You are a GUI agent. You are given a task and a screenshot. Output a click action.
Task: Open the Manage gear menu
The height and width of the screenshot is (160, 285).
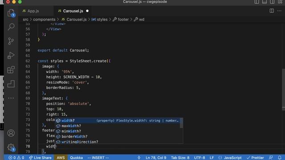11,147
